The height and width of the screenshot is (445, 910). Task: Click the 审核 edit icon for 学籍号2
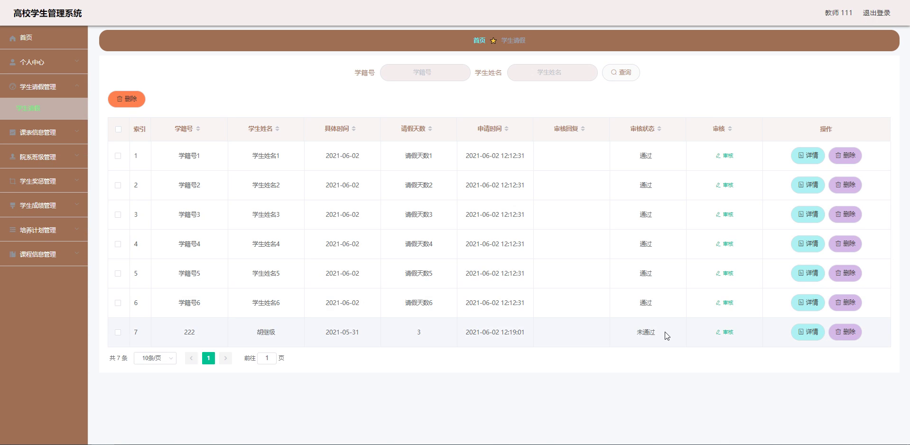tap(718, 185)
